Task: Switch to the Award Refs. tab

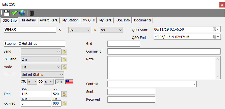Action: [x=49, y=20]
